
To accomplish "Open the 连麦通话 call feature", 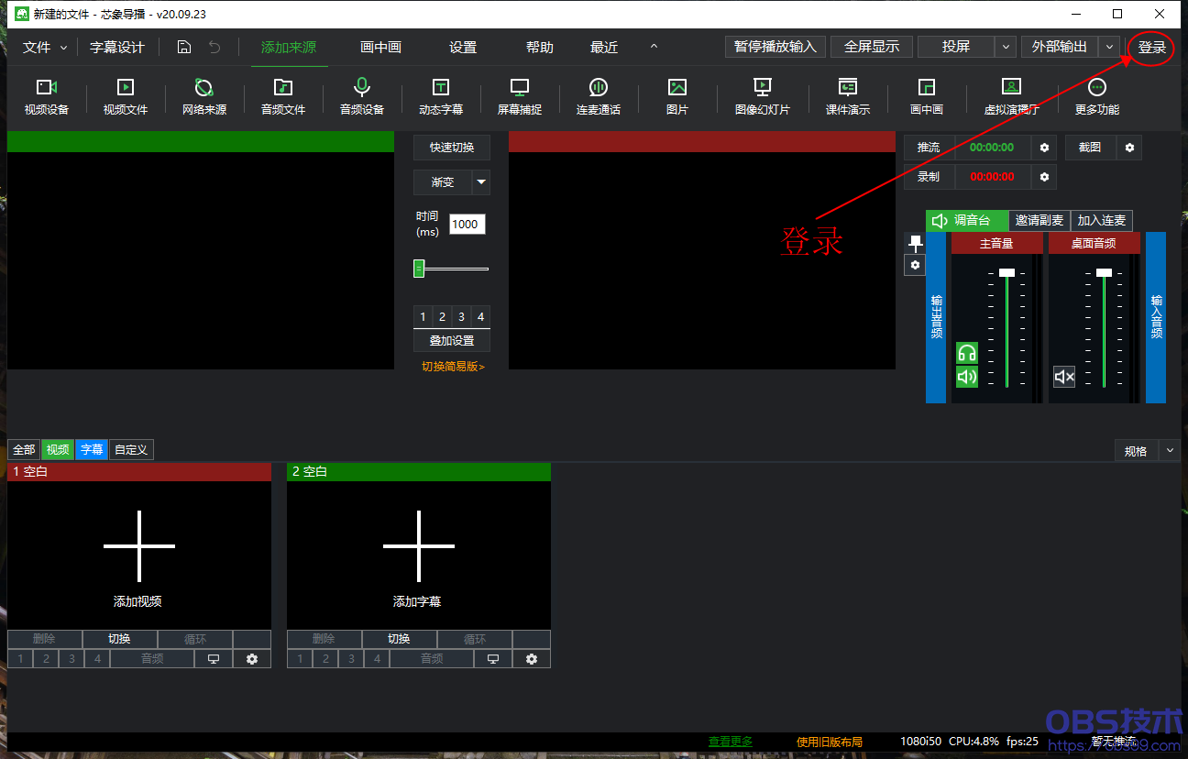I will (599, 96).
